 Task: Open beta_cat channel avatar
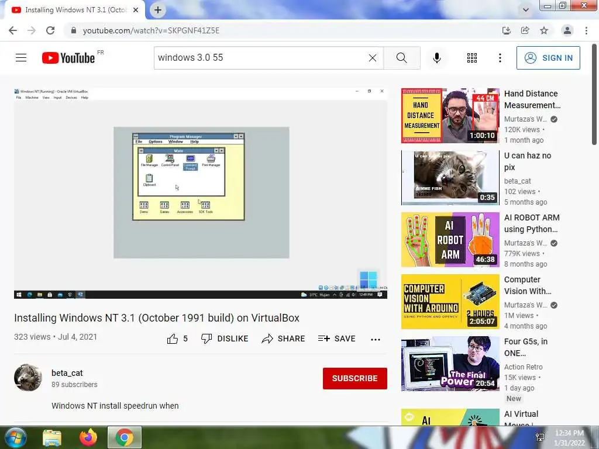28,378
